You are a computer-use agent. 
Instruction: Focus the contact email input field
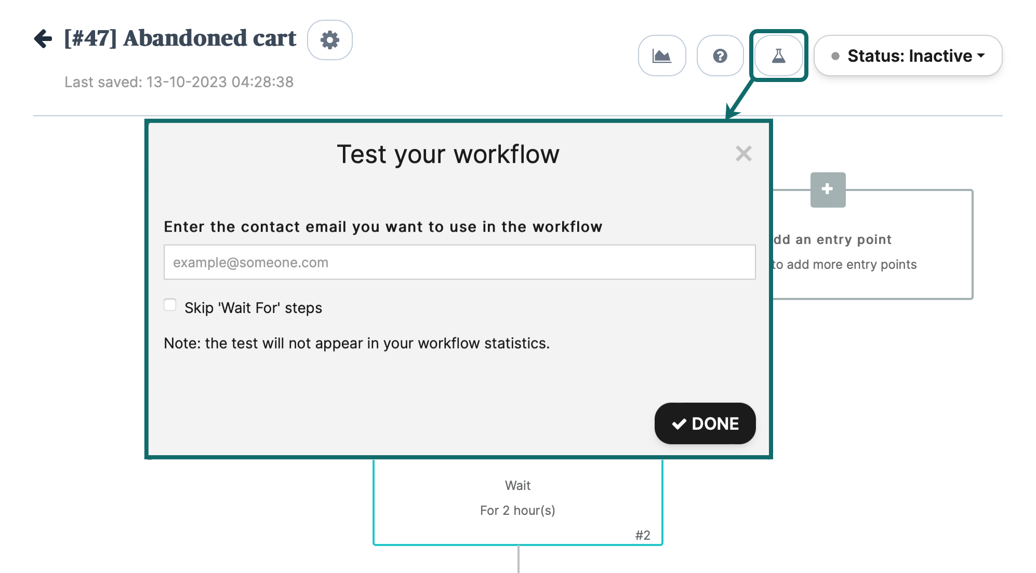coord(459,262)
